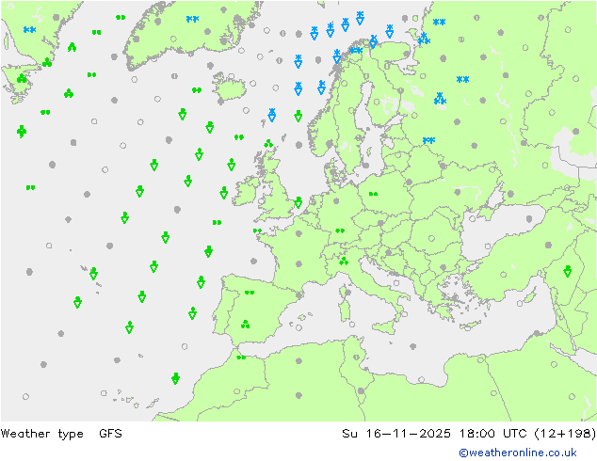This screenshot has height=461, width=597.
Task: Select the blue snow symbol over Greenland
Action: pos(193,19)
